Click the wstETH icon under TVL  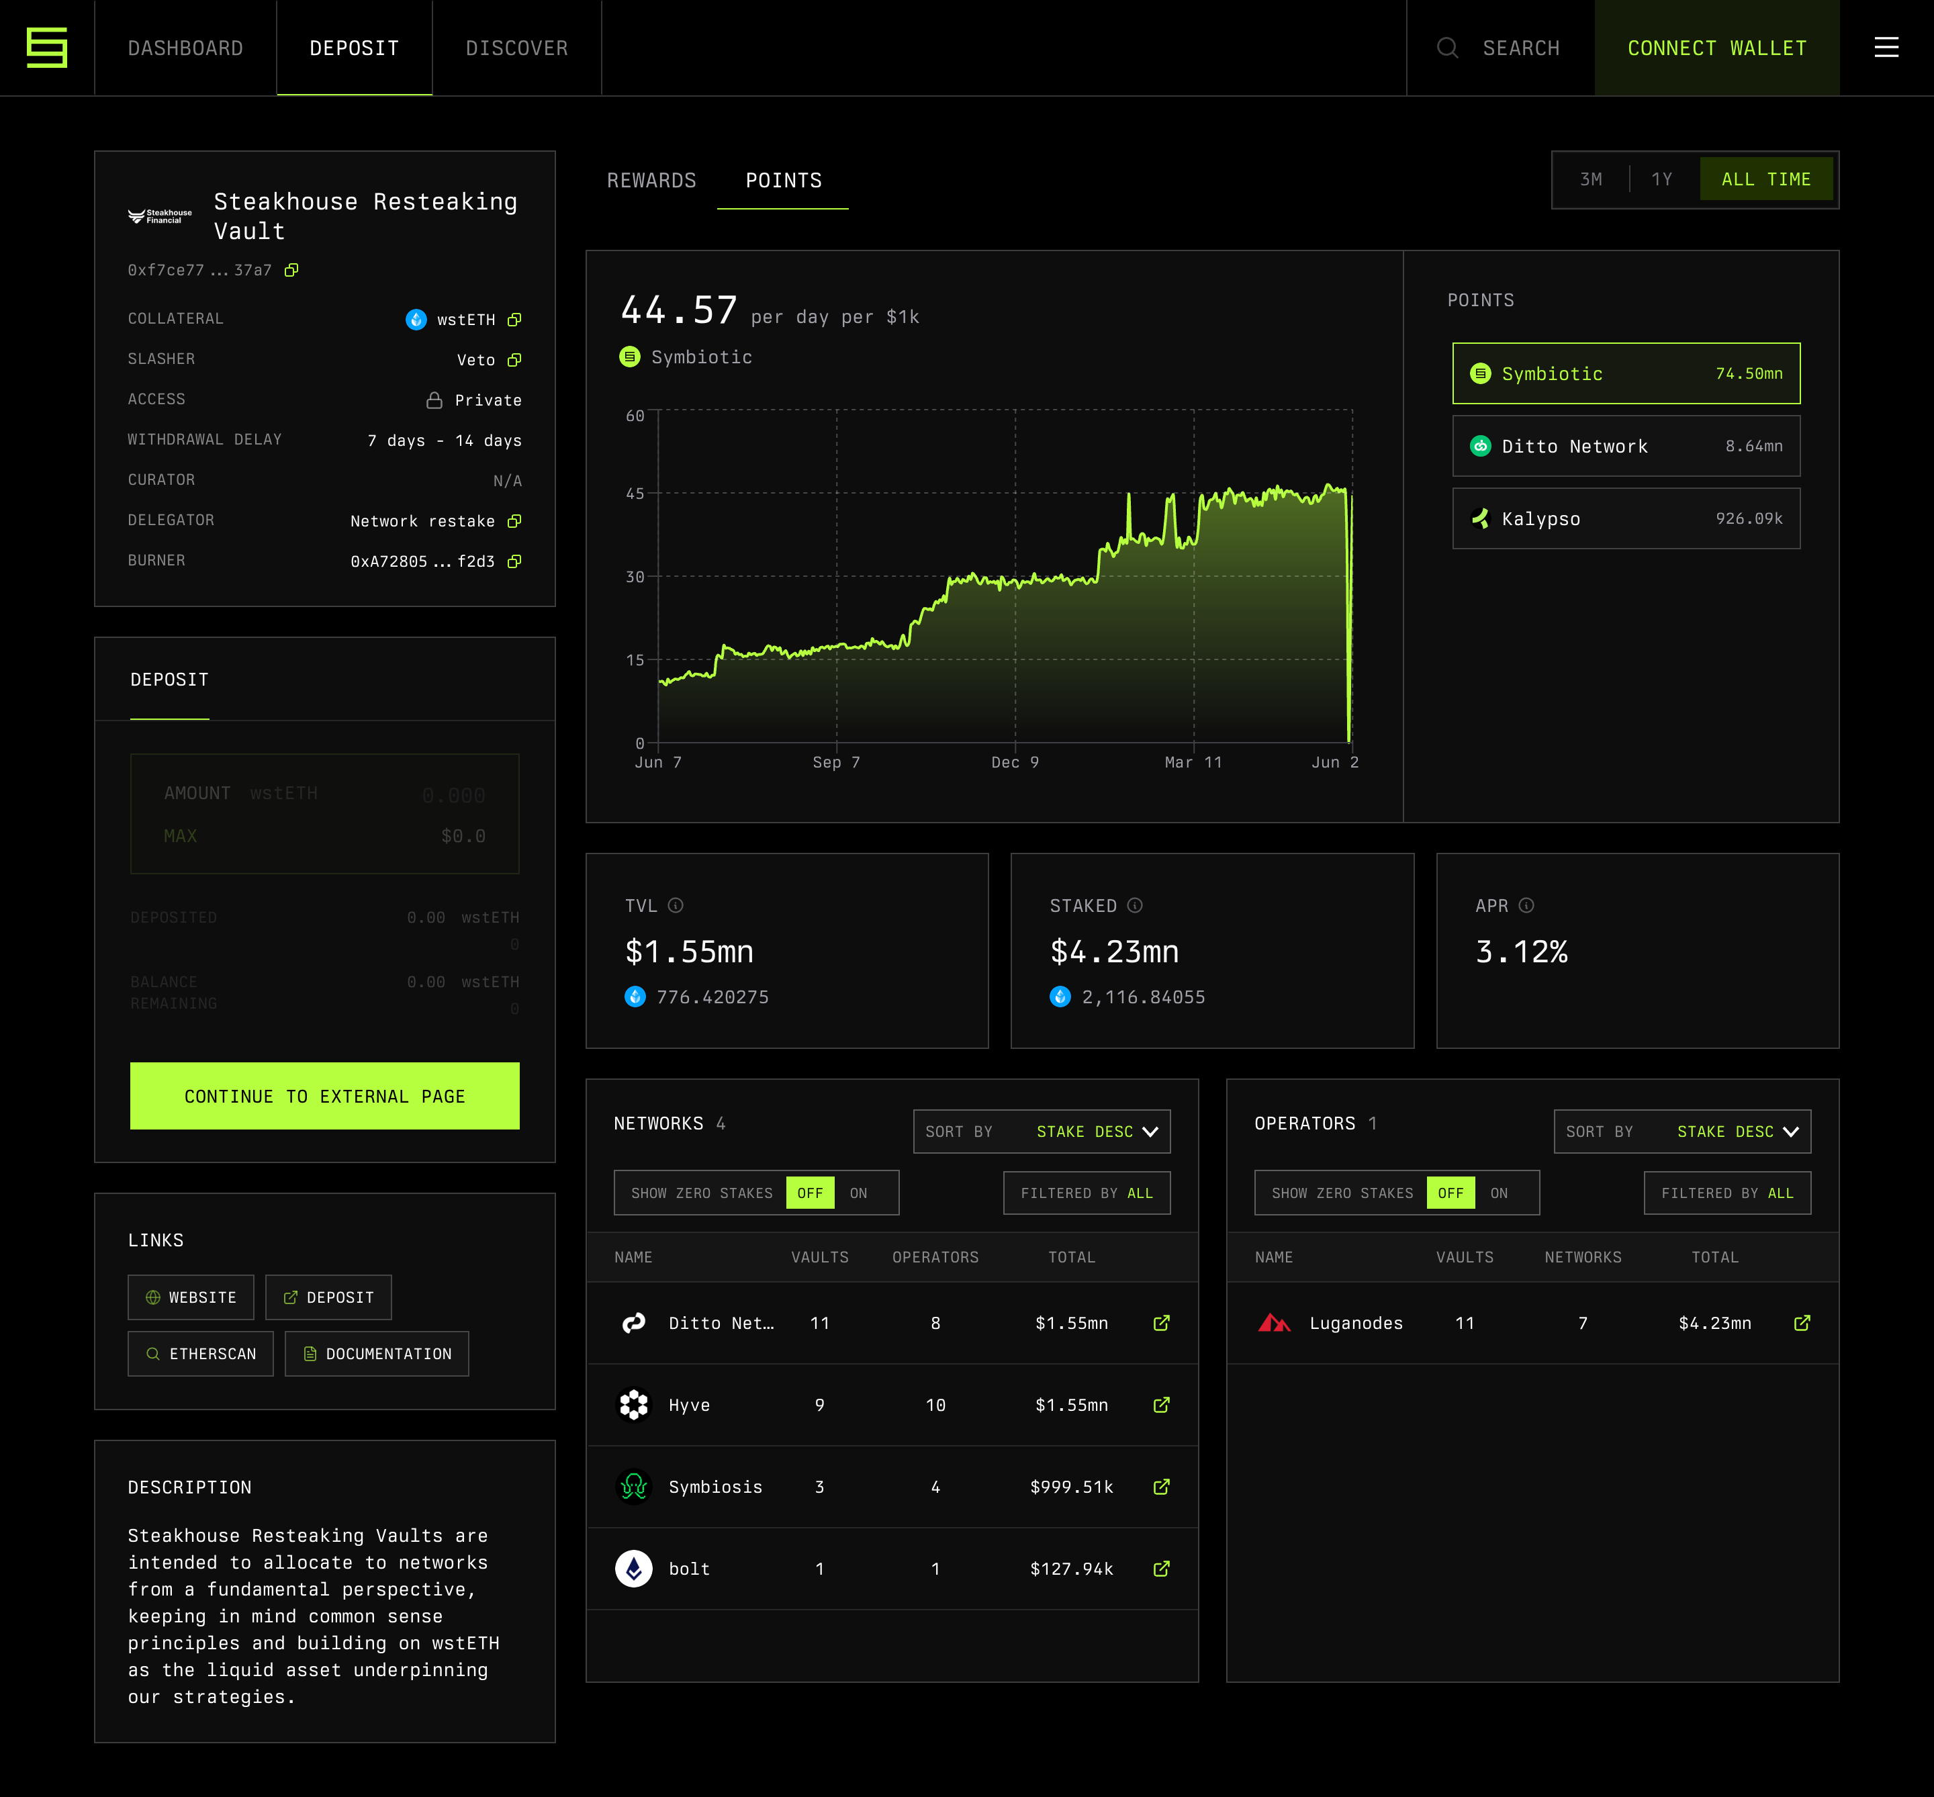[x=635, y=997]
